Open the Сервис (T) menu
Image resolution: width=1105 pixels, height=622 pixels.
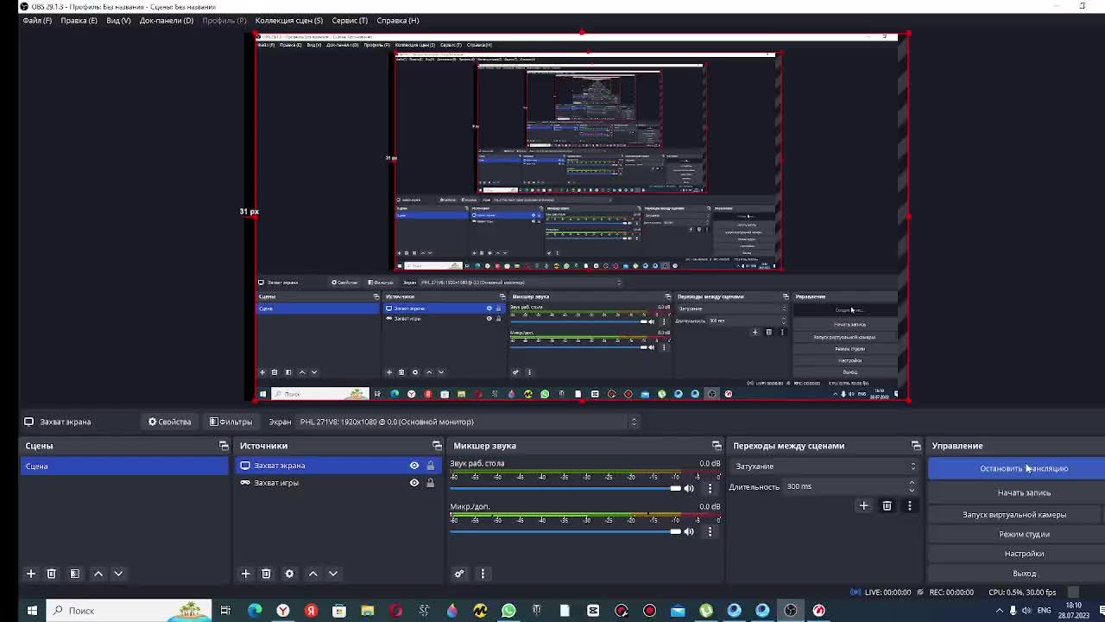pyautogui.click(x=350, y=20)
